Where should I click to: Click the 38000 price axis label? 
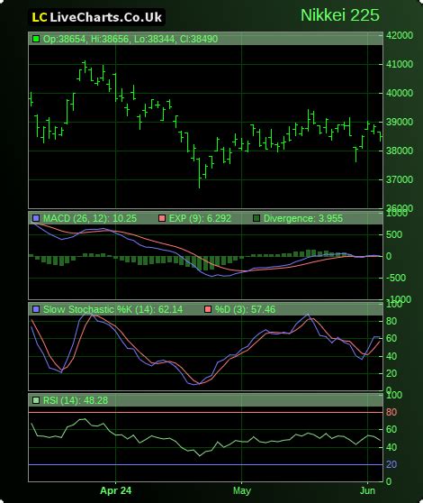pyautogui.click(x=400, y=151)
